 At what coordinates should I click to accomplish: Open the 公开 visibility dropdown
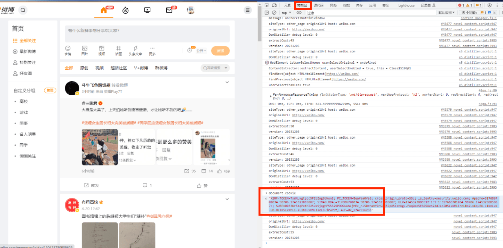coord(201,51)
